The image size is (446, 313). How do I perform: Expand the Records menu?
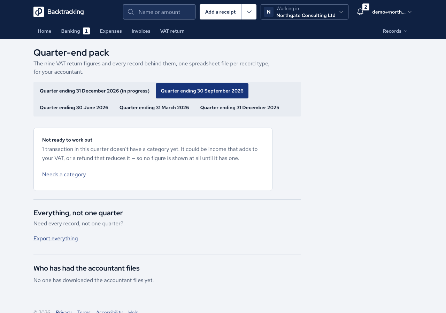tap(395, 31)
